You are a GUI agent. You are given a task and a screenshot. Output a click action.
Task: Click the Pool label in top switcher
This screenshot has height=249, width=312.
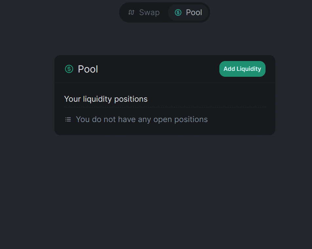click(x=194, y=12)
